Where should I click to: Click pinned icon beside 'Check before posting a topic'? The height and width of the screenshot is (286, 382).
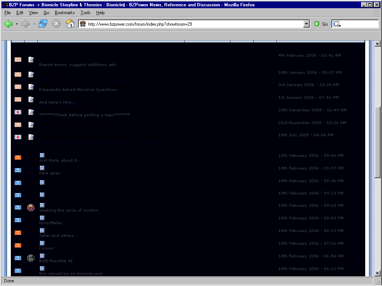pyautogui.click(x=31, y=112)
